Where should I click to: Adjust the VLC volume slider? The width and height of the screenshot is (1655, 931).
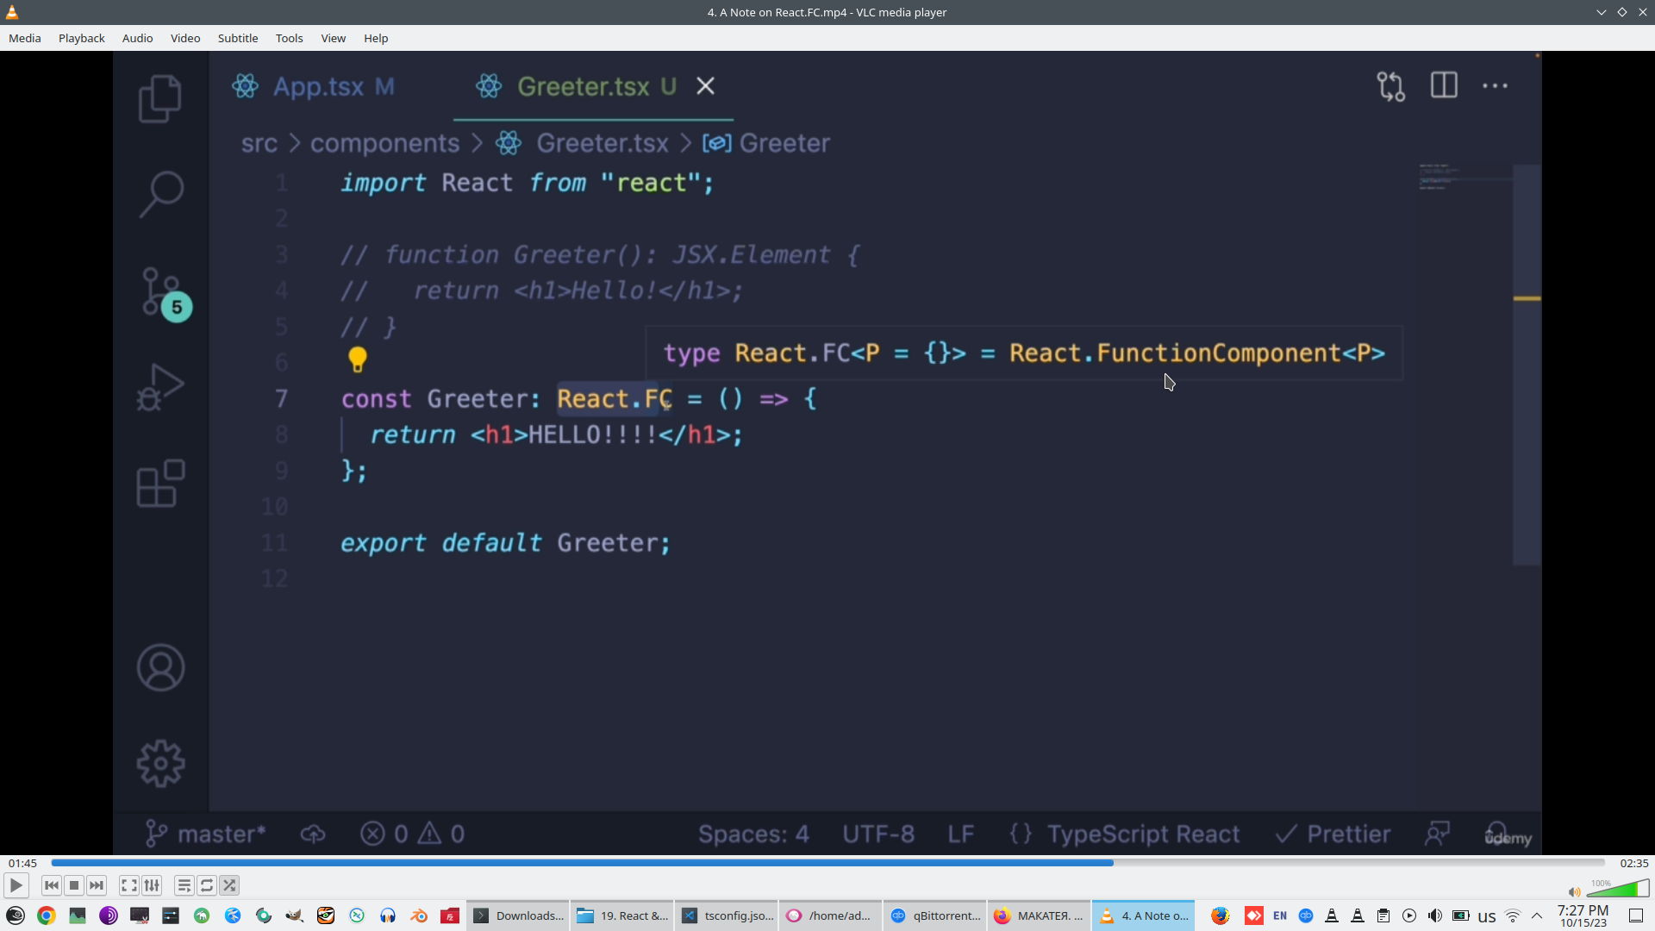click(x=1617, y=890)
